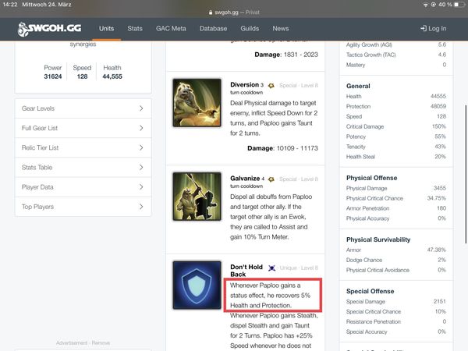Click the Armor Penetration stat row
This screenshot has width=468, height=351.
click(x=396, y=208)
